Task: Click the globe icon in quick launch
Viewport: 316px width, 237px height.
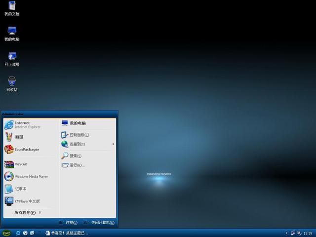Action: pos(25,233)
